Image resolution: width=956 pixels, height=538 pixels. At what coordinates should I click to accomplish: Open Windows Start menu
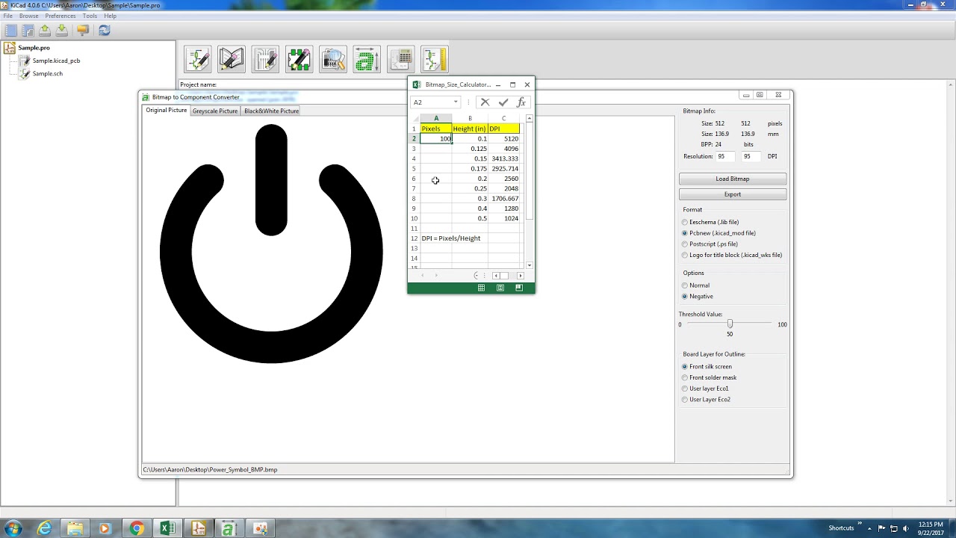point(13,528)
